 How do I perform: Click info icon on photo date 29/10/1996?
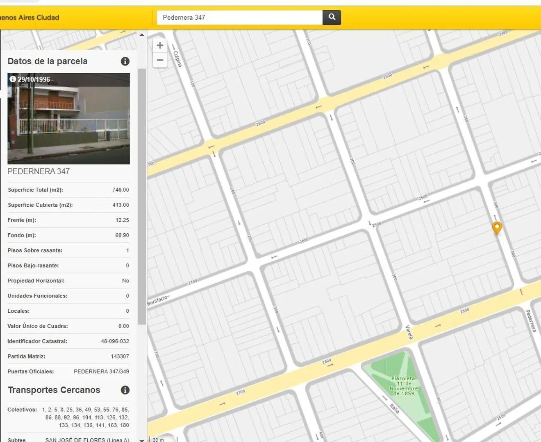[13, 79]
